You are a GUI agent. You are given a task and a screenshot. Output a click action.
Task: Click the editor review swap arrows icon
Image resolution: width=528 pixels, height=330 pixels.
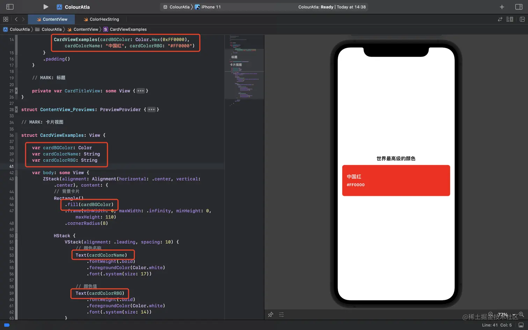(500, 19)
